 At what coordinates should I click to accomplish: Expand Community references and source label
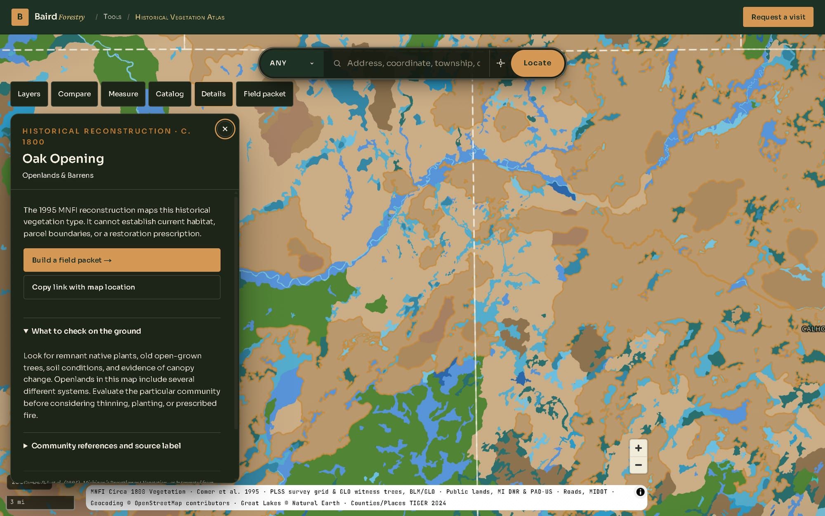(102, 446)
